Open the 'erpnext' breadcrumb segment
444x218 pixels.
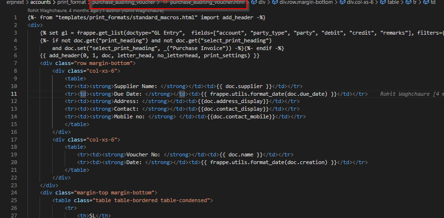click(14, 2)
